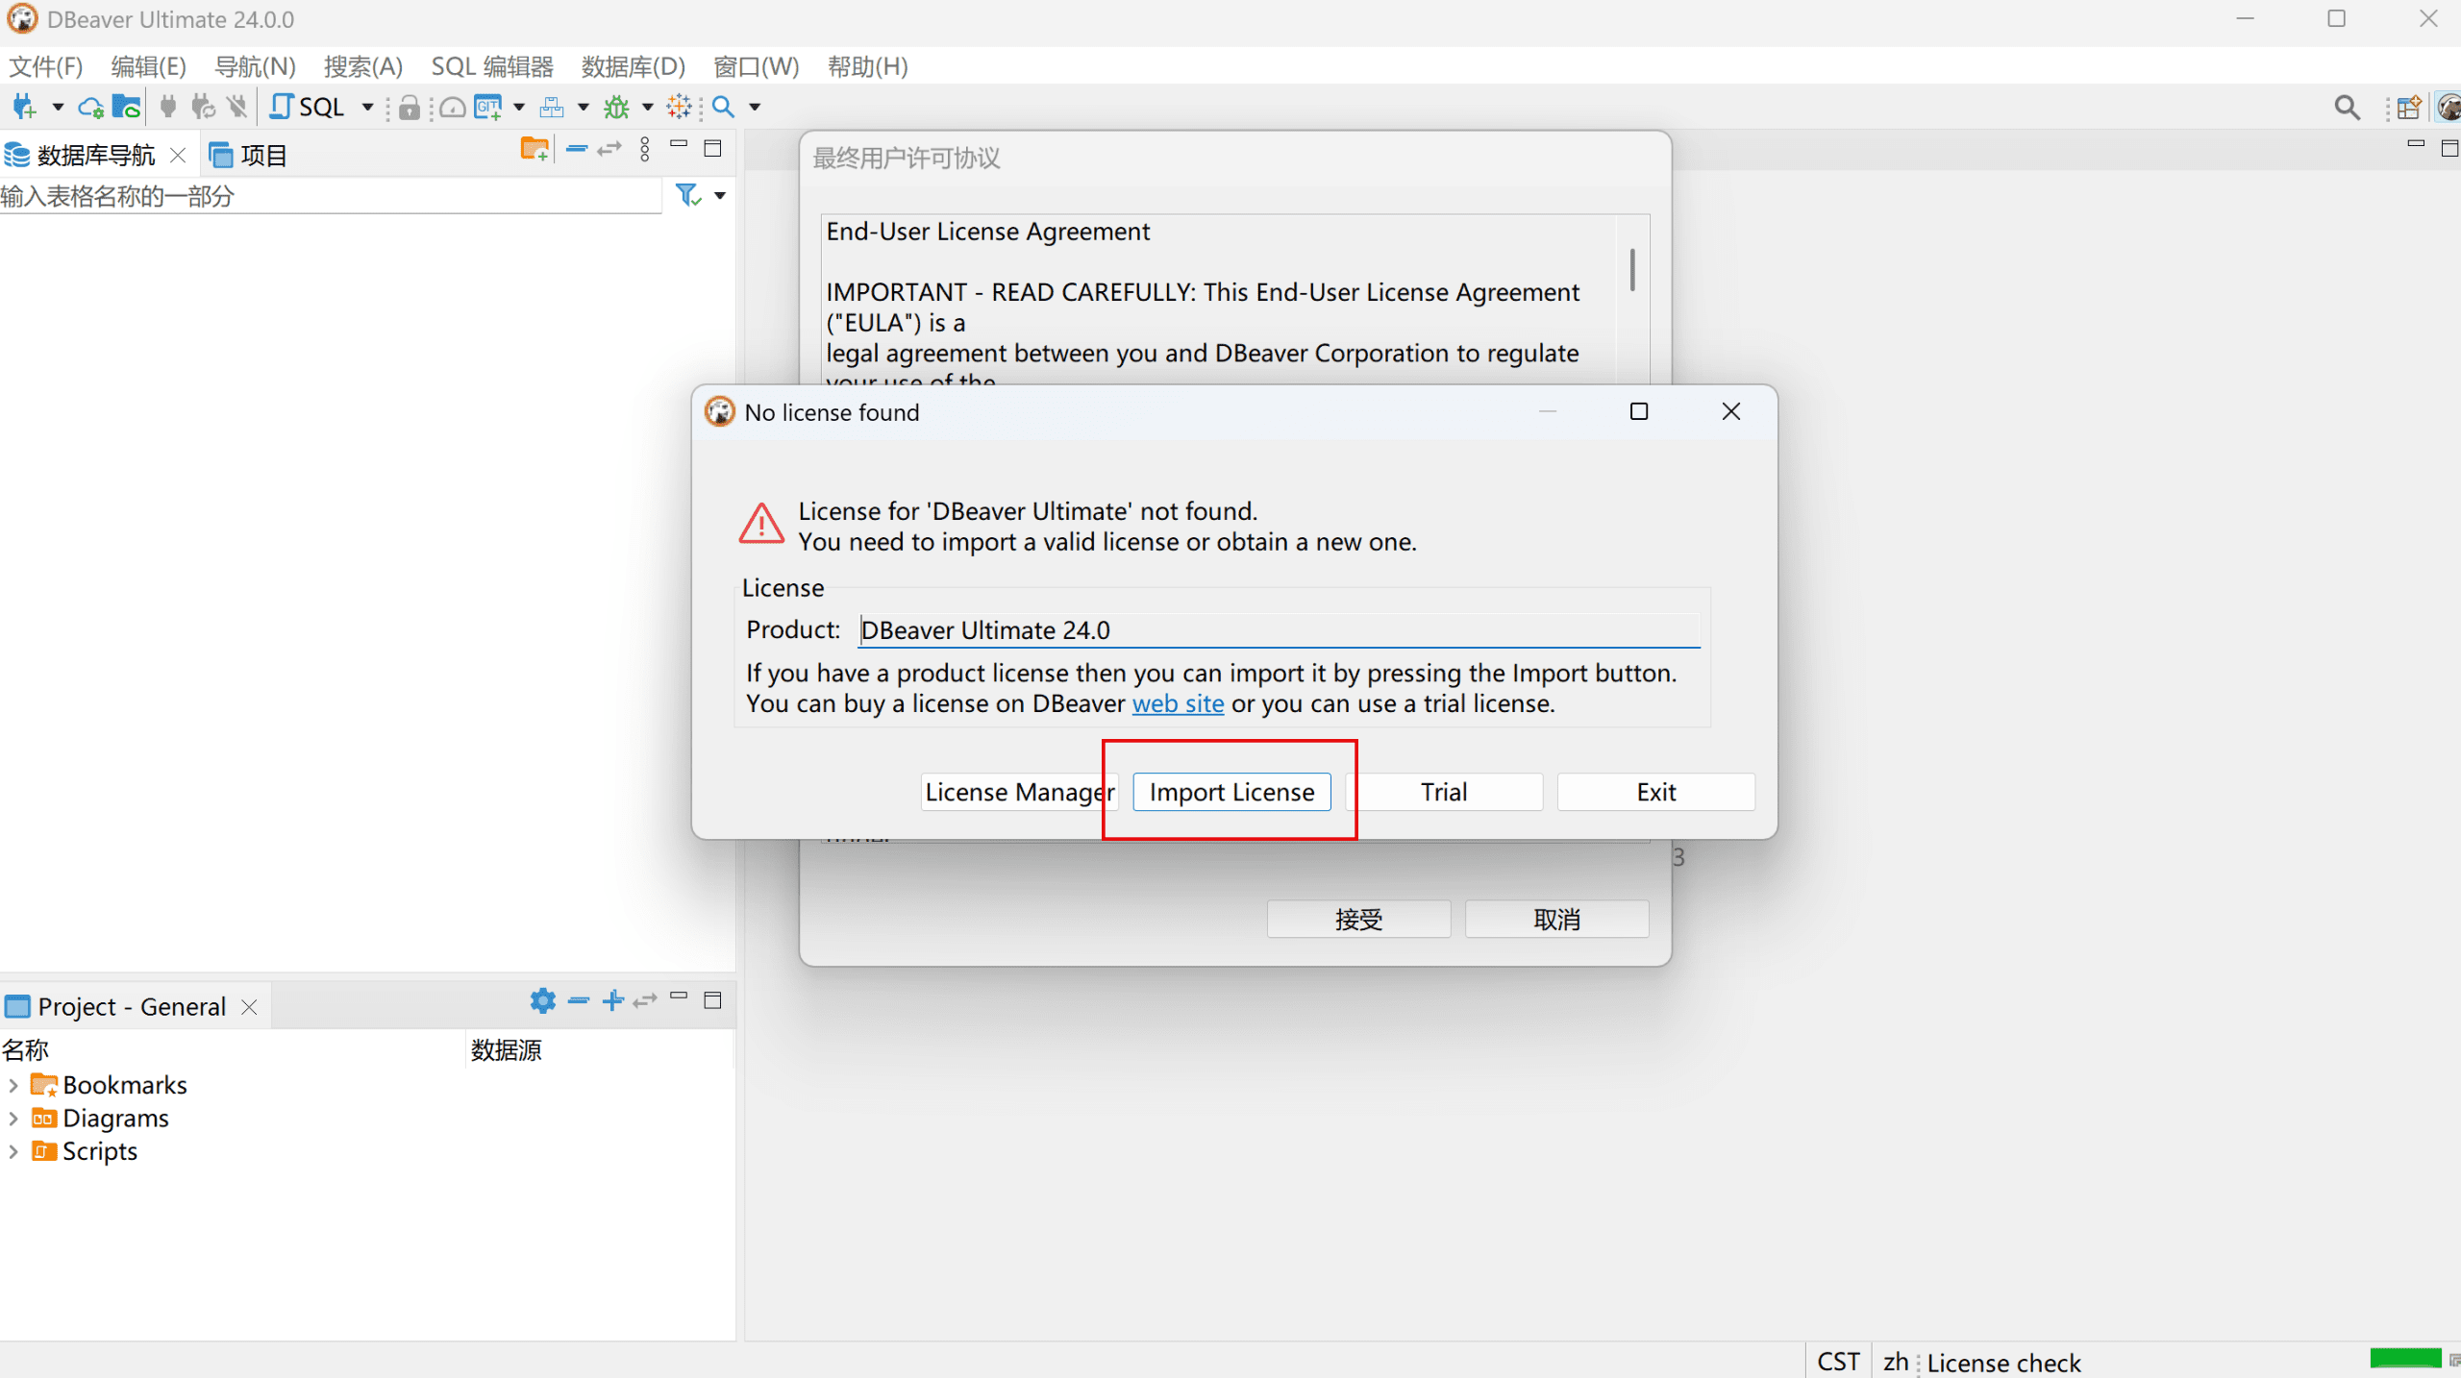This screenshot has height=1378, width=2461.
Task: Click the transaction lock icon in the toolbar
Action: pyautogui.click(x=409, y=107)
